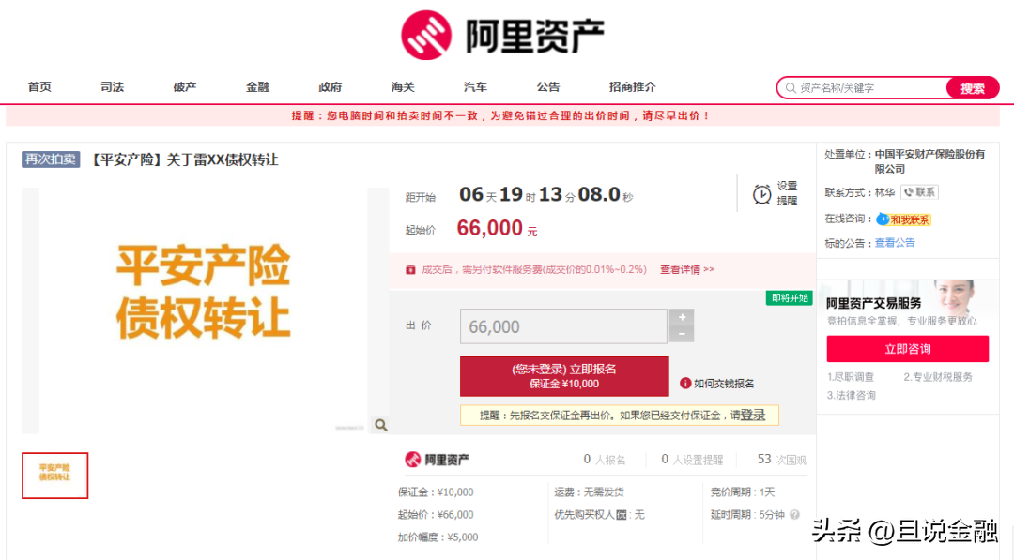This screenshot has height=560, width=1014.
Task: Click the 3.法律咨询 item
Action: pyautogui.click(x=851, y=395)
